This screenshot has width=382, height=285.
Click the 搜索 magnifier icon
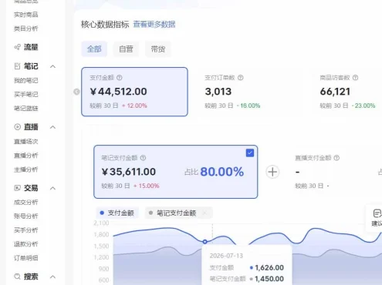click(x=17, y=277)
